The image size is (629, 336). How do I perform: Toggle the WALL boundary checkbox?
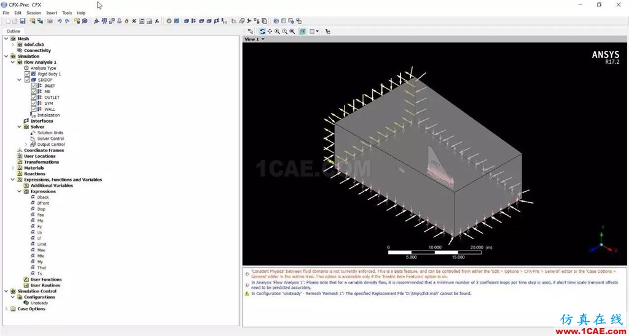pos(34,109)
